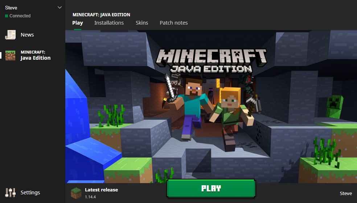This screenshot has height=203, width=357.
Task: Open the News label in the sidebar
Action: pos(27,35)
